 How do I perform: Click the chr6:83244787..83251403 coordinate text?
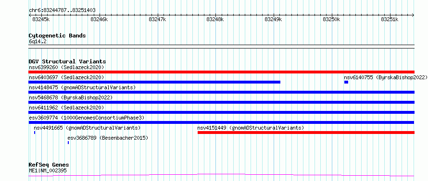point(62,11)
